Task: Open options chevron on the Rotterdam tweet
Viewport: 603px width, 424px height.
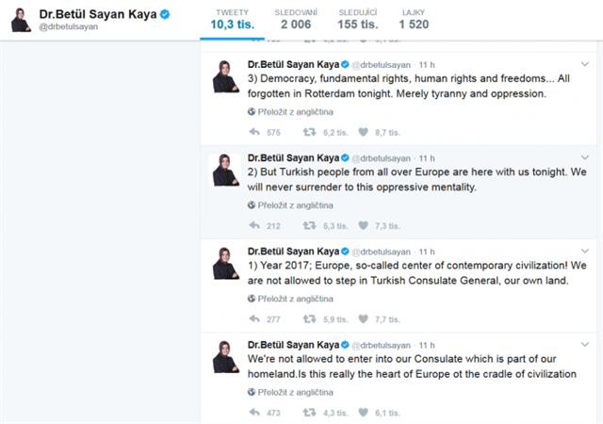Action: pyautogui.click(x=584, y=65)
